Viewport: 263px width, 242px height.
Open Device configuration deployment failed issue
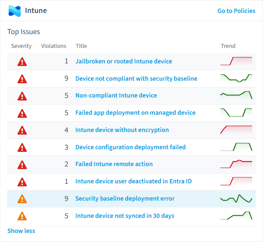point(130,147)
